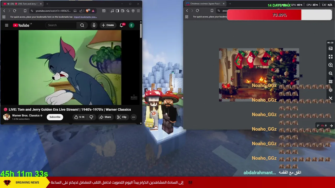Screen dimensions: 335x188
Task: Click the Create button
Action: pyautogui.click(x=108, y=25)
